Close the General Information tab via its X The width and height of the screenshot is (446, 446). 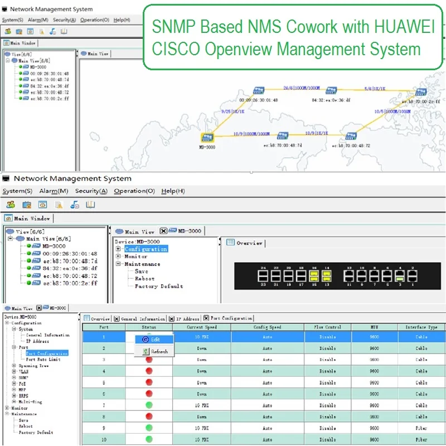(117, 319)
